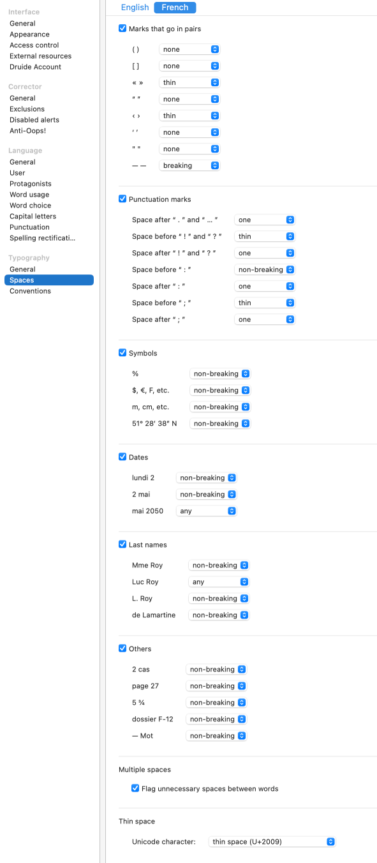Open the percent symbol spacing dropdown
377x863 pixels.
(220, 373)
